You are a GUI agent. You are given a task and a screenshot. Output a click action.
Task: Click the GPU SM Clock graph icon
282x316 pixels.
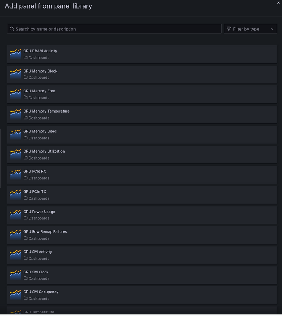[x=15, y=275]
